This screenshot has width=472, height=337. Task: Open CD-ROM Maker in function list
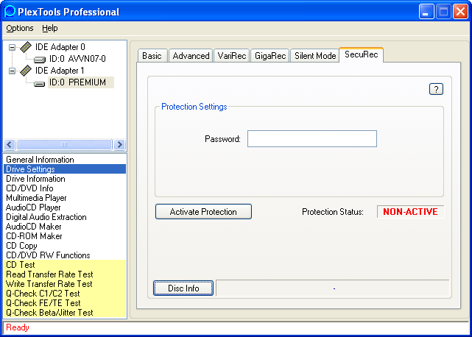click(x=65, y=236)
